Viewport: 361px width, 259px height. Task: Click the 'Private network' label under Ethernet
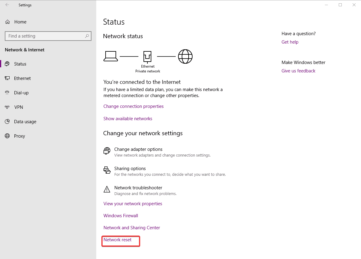coord(148,71)
